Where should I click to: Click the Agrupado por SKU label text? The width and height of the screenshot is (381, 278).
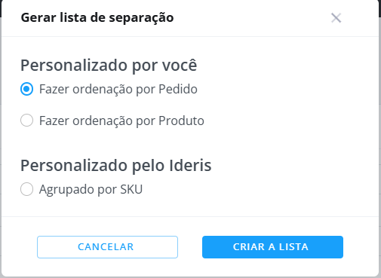91,189
